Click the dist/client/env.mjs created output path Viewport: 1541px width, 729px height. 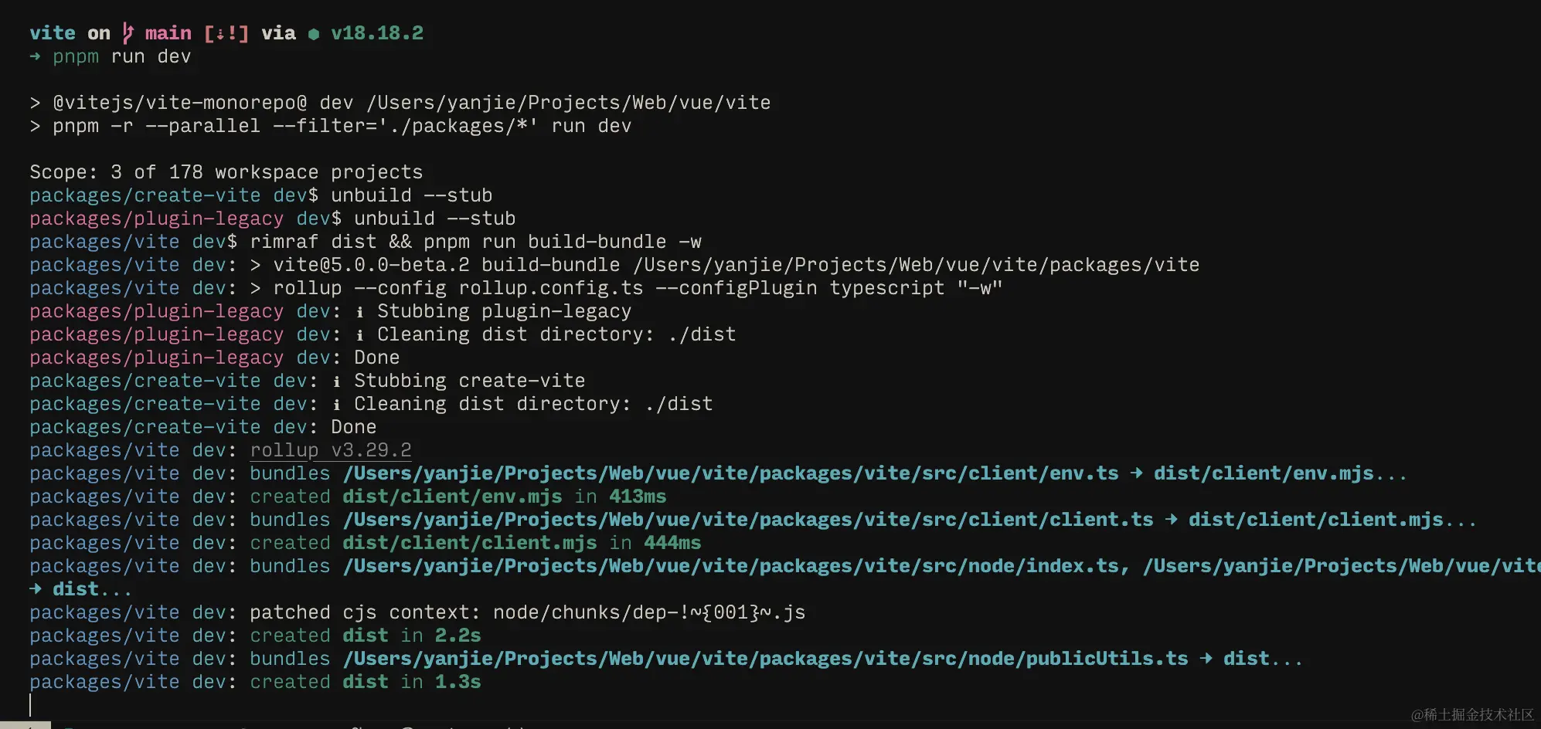[452, 497]
